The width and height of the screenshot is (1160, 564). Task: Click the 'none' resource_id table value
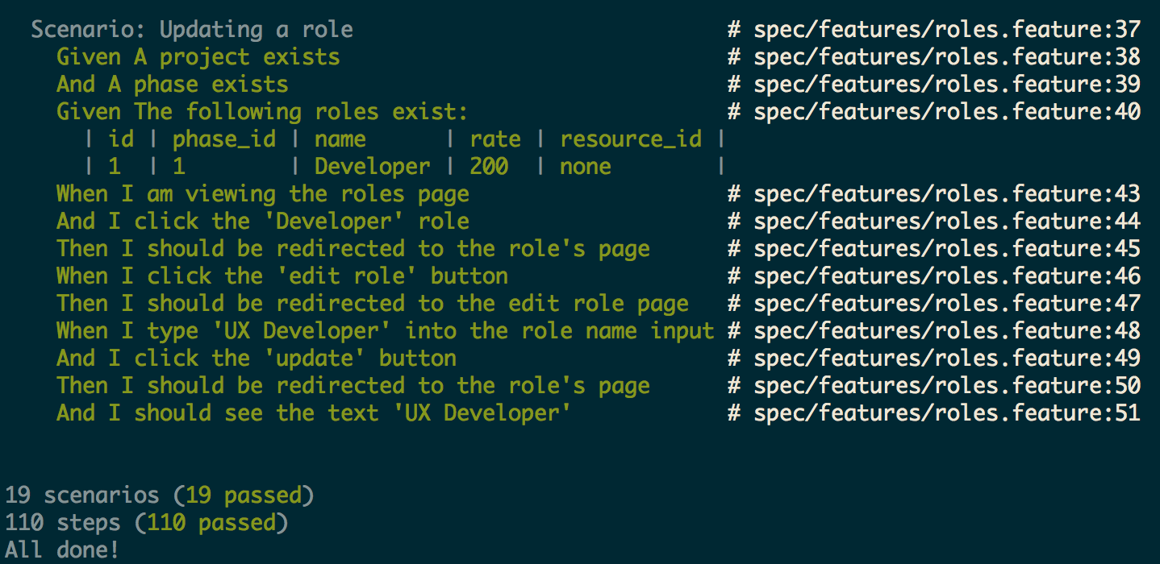586,167
